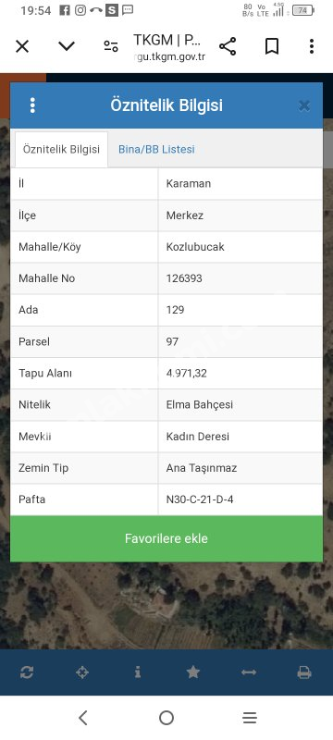Open the three-dot menu in Öznitelik Bilgisi header
333x740 pixels.
[32, 105]
